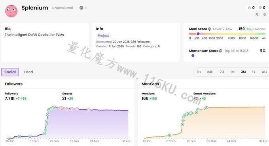Viewport: 269px width, 146px height.
Task: Select the ALL time range
Action: tap(264, 72)
